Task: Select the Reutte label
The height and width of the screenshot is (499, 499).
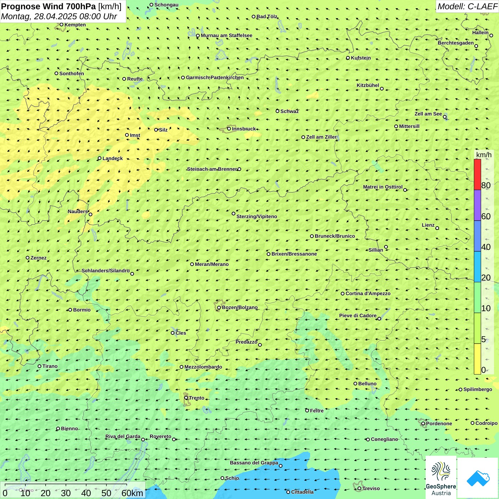Action: [135, 79]
